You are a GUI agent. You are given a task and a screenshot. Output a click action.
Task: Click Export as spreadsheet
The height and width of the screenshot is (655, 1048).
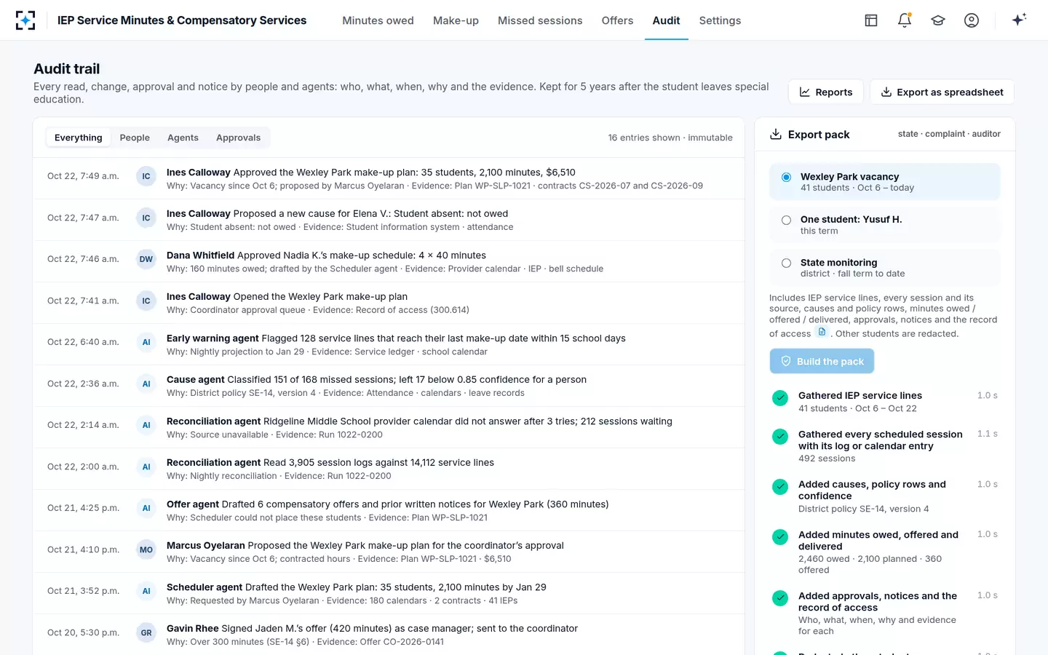[x=942, y=92]
